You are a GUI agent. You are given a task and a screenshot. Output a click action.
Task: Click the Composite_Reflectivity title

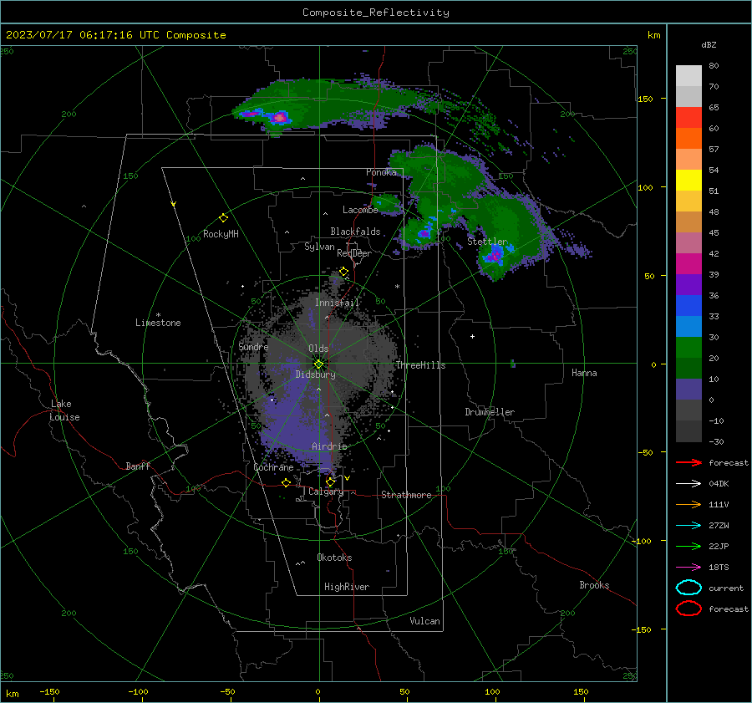[376, 13]
